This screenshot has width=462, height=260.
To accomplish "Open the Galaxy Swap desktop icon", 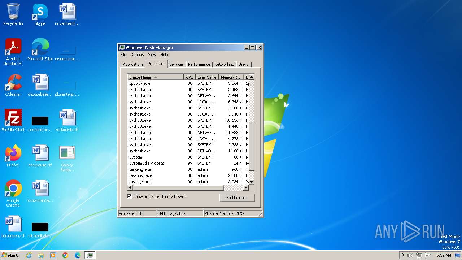I will (67, 158).
